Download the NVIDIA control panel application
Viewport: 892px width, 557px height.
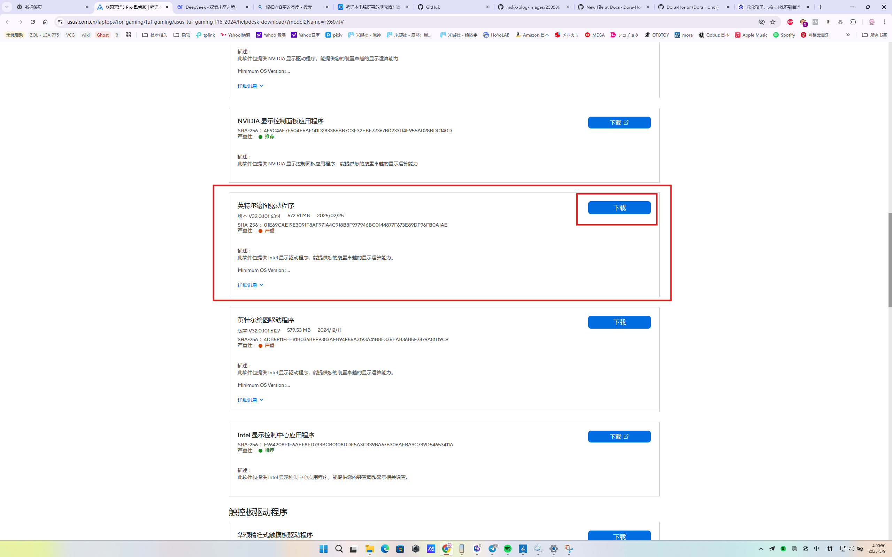coord(619,123)
